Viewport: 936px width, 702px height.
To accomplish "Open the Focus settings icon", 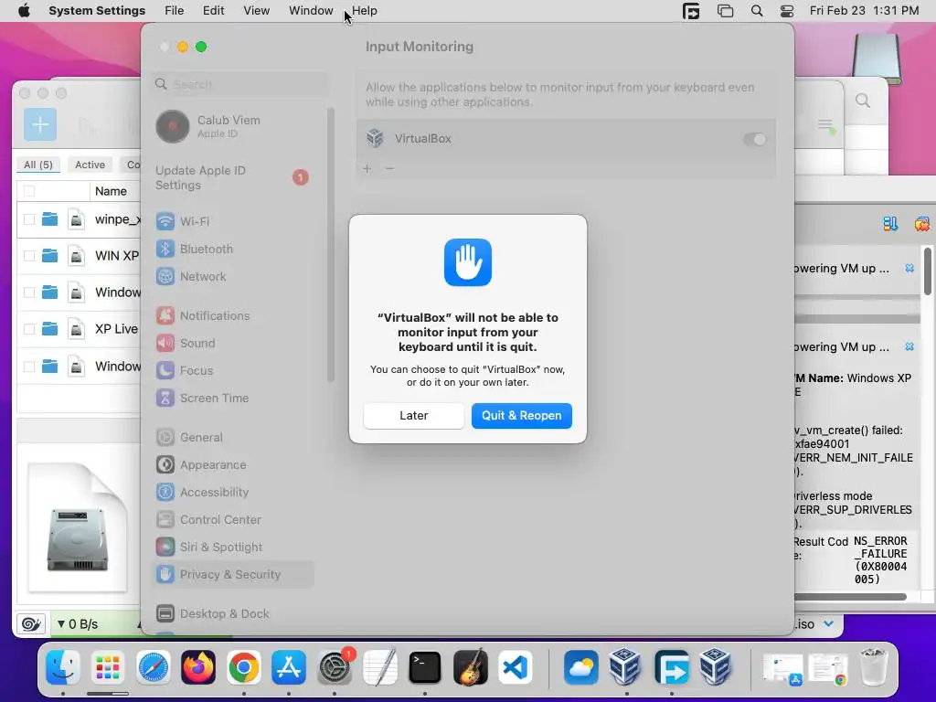I will tap(165, 371).
